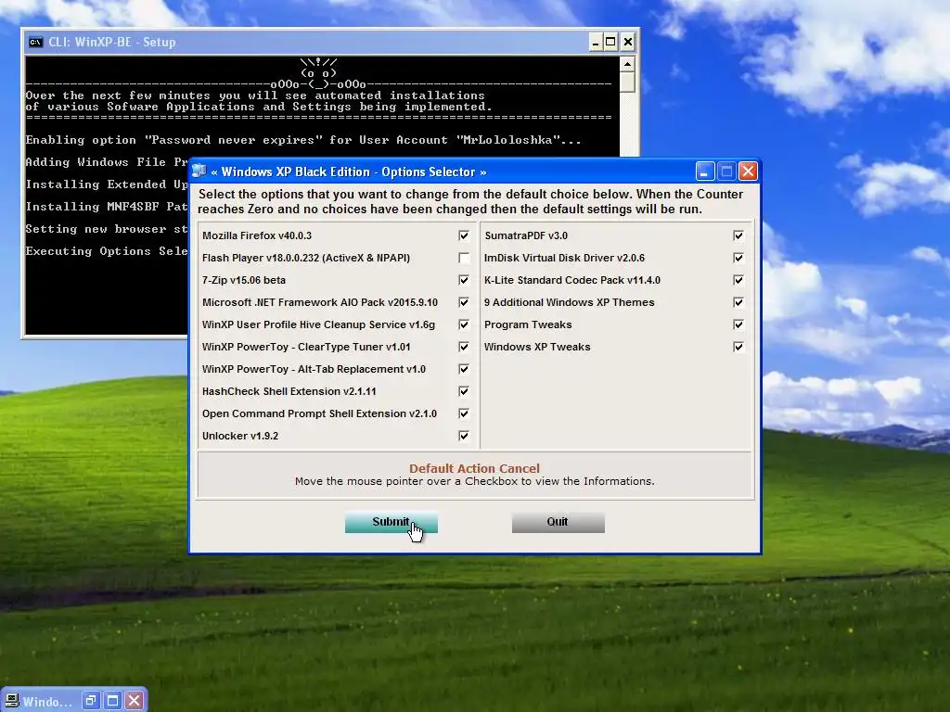Viewport: 950px width, 712px height.
Task: Click the 7-Zip v15.06 beta label
Action: [244, 280]
